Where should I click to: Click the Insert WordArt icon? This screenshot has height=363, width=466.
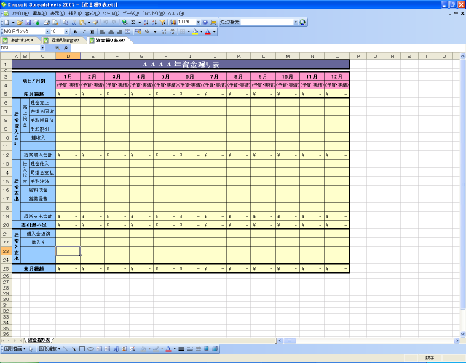pos(116,348)
